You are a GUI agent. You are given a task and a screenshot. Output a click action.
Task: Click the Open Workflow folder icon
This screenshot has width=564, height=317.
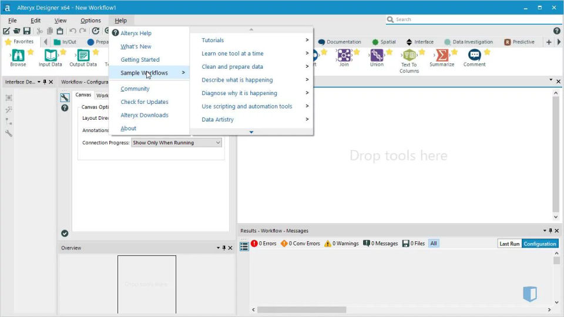coord(16,31)
